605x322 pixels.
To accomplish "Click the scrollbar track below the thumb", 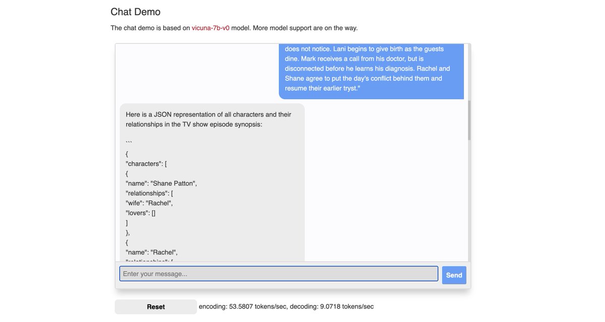I will tap(469, 201).
